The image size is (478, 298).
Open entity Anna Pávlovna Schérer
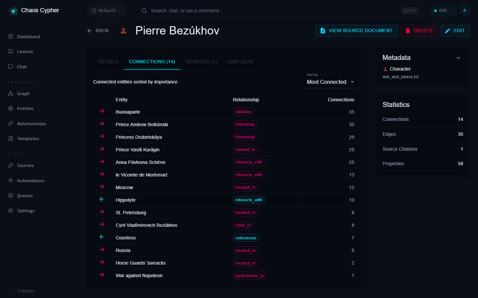click(140, 162)
